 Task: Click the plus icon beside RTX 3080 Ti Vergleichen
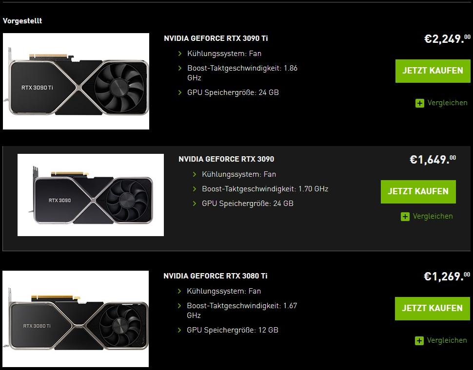click(419, 341)
